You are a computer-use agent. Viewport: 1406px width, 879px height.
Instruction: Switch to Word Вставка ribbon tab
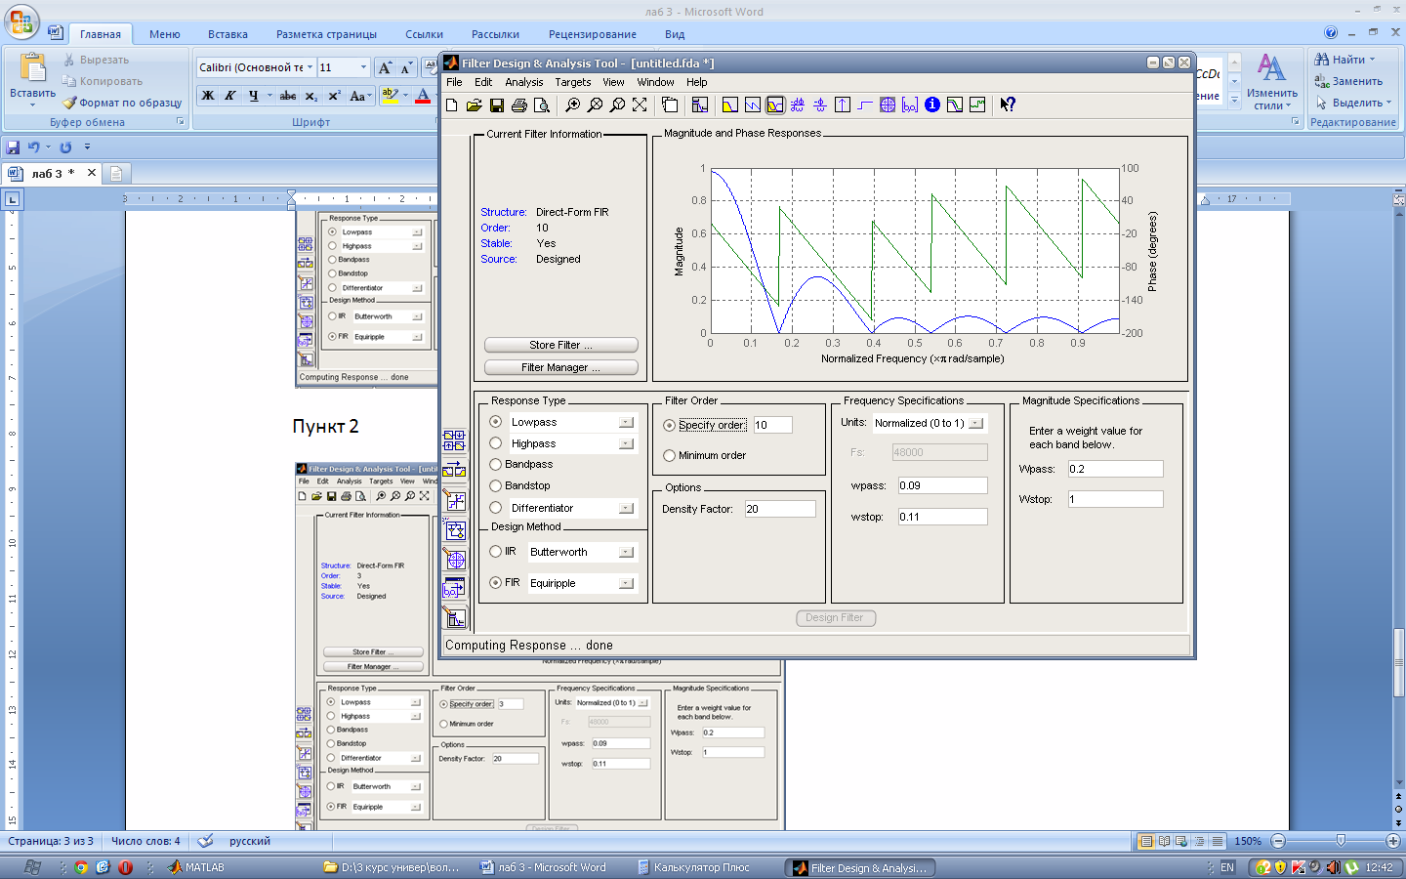tap(227, 34)
